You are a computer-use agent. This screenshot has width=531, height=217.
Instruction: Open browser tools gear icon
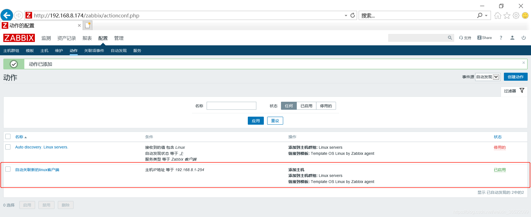click(x=516, y=15)
